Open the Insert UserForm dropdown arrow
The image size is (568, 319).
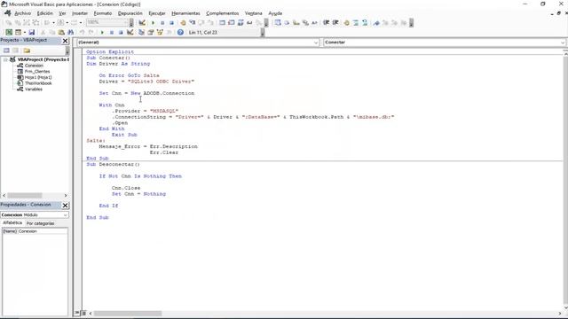tap(24, 32)
